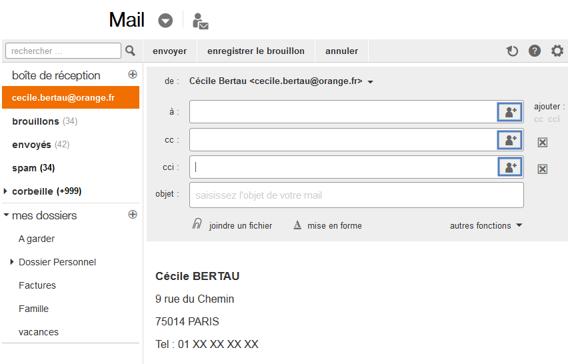This screenshot has width=568, height=364.
Task: Add contact to the 'cci' field
Action: [x=511, y=167]
